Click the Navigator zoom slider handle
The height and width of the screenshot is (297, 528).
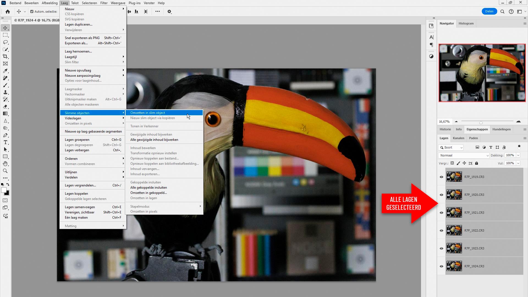[481, 122]
